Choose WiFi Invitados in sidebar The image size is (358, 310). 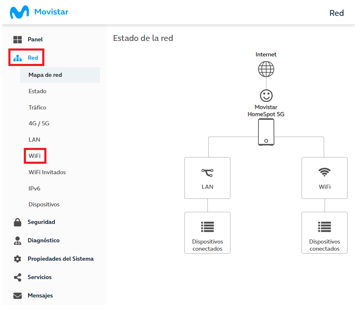[47, 173]
